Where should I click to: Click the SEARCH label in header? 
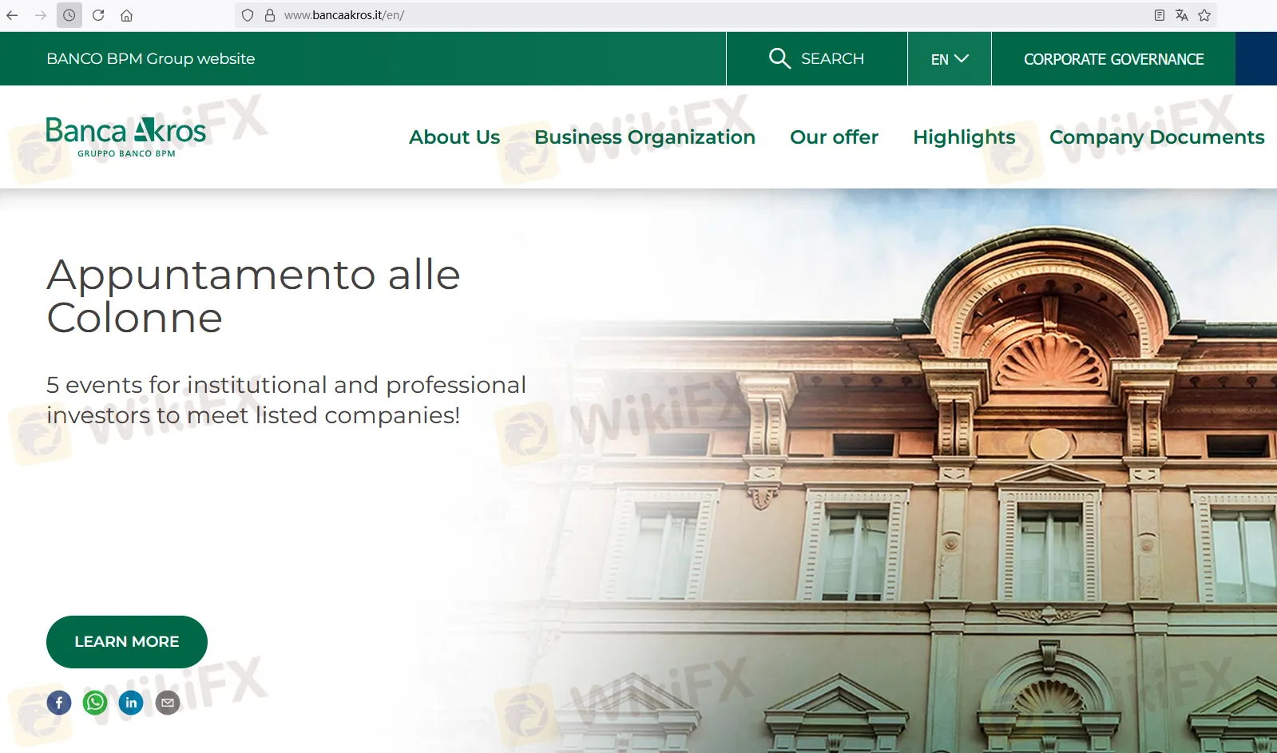[832, 58]
